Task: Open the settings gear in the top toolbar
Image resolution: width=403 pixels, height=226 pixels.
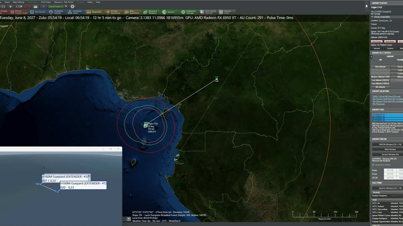Action: 73,7
